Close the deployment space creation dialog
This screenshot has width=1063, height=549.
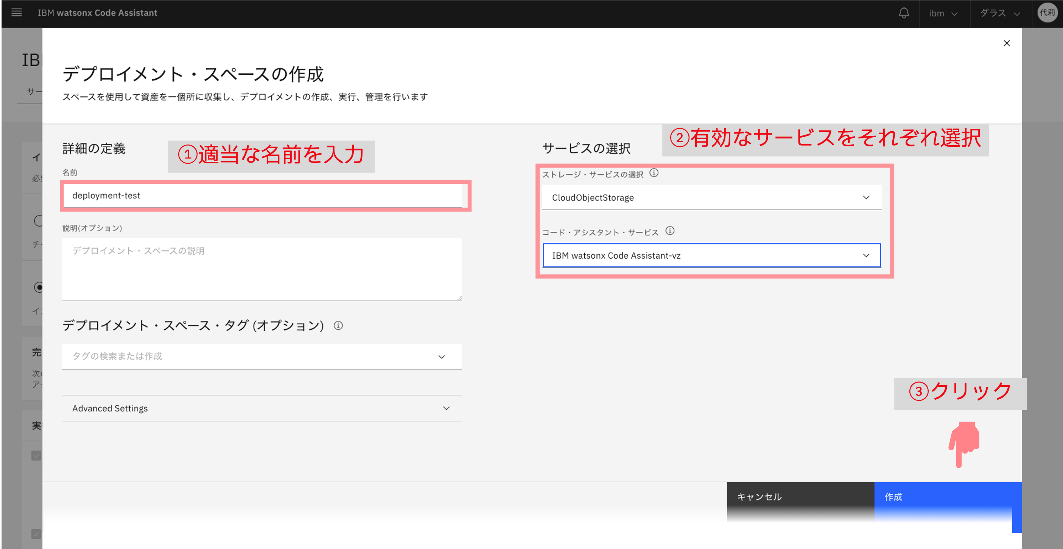click(x=1007, y=43)
